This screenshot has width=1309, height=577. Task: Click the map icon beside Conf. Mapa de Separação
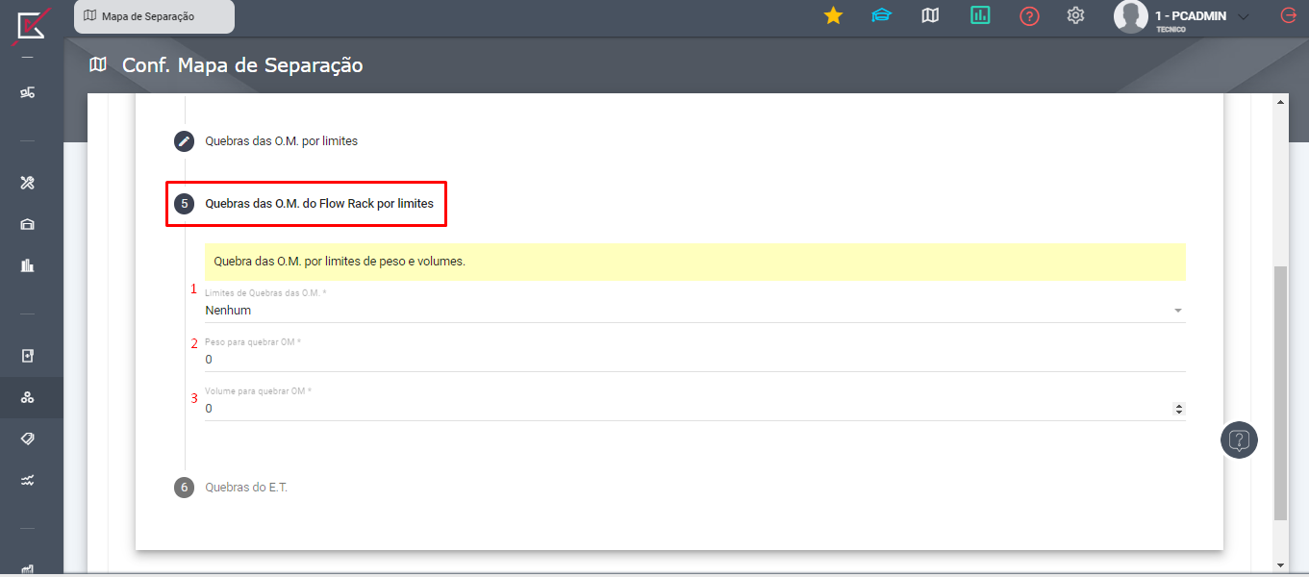98,65
